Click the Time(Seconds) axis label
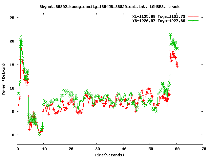This screenshot has width=210, height=158. point(109,155)
